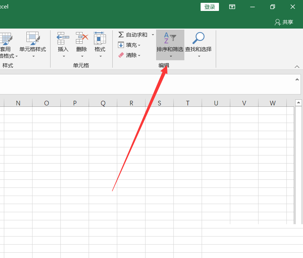Click the 删除 delete cells icon

pos(82,38)
